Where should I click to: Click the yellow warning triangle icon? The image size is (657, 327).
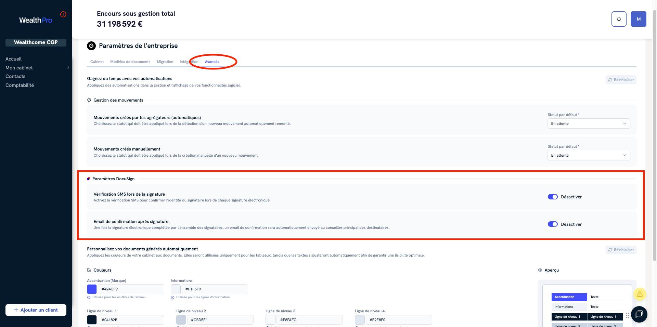point(639,294)
